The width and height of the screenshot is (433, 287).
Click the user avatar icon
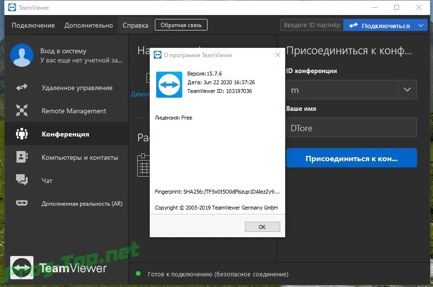[22, 55]
